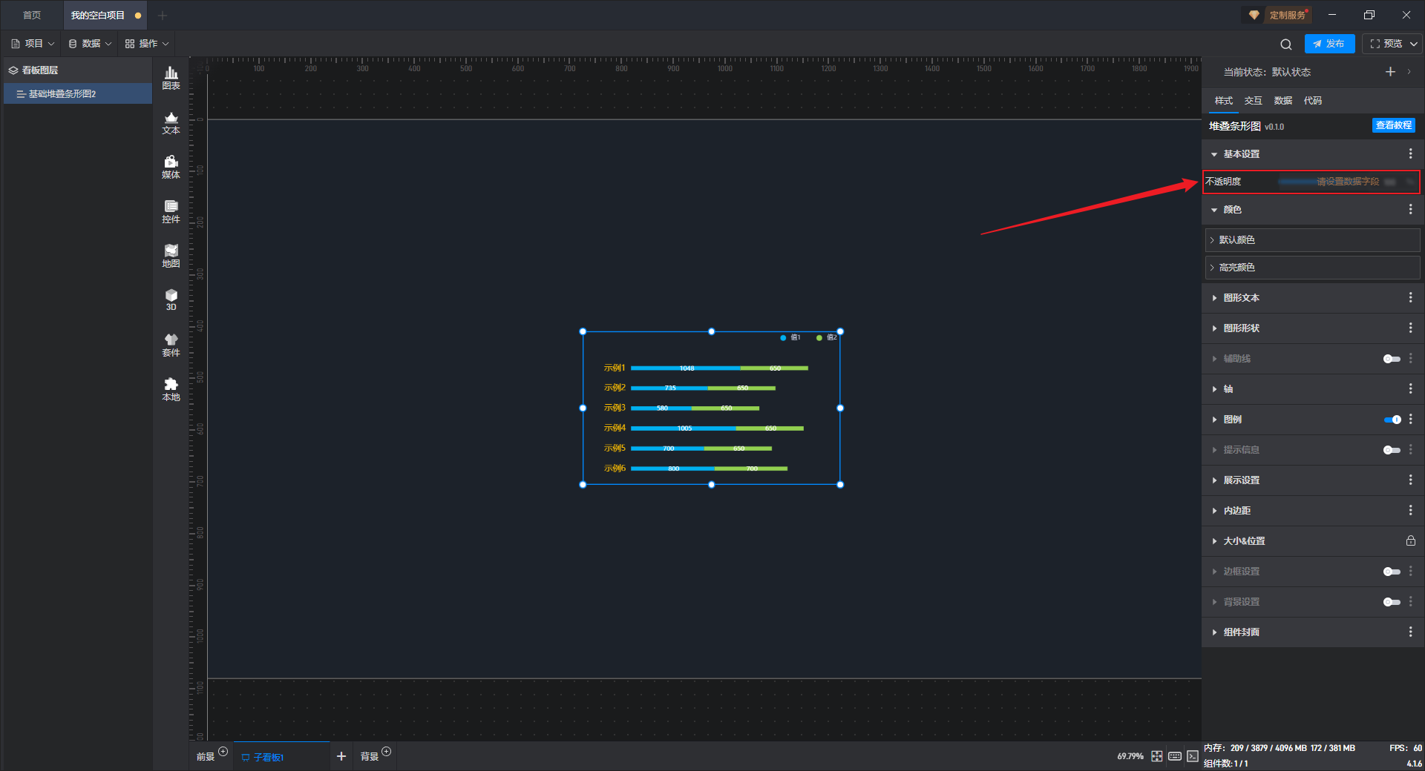Switch to the 交互 tab
1425x771 pixels.
(x=1254, y=100)
